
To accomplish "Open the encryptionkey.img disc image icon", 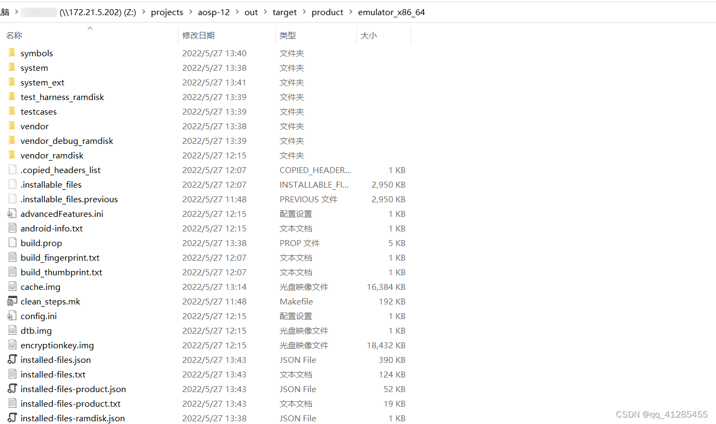I will (x=12, y=345).
